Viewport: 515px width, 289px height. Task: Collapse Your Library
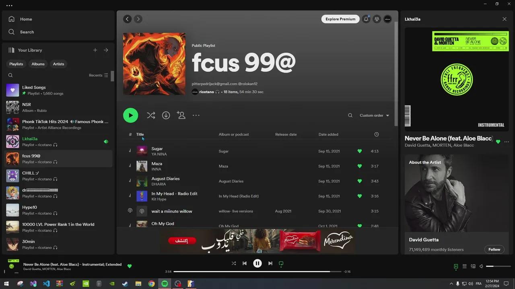[25, 50]
